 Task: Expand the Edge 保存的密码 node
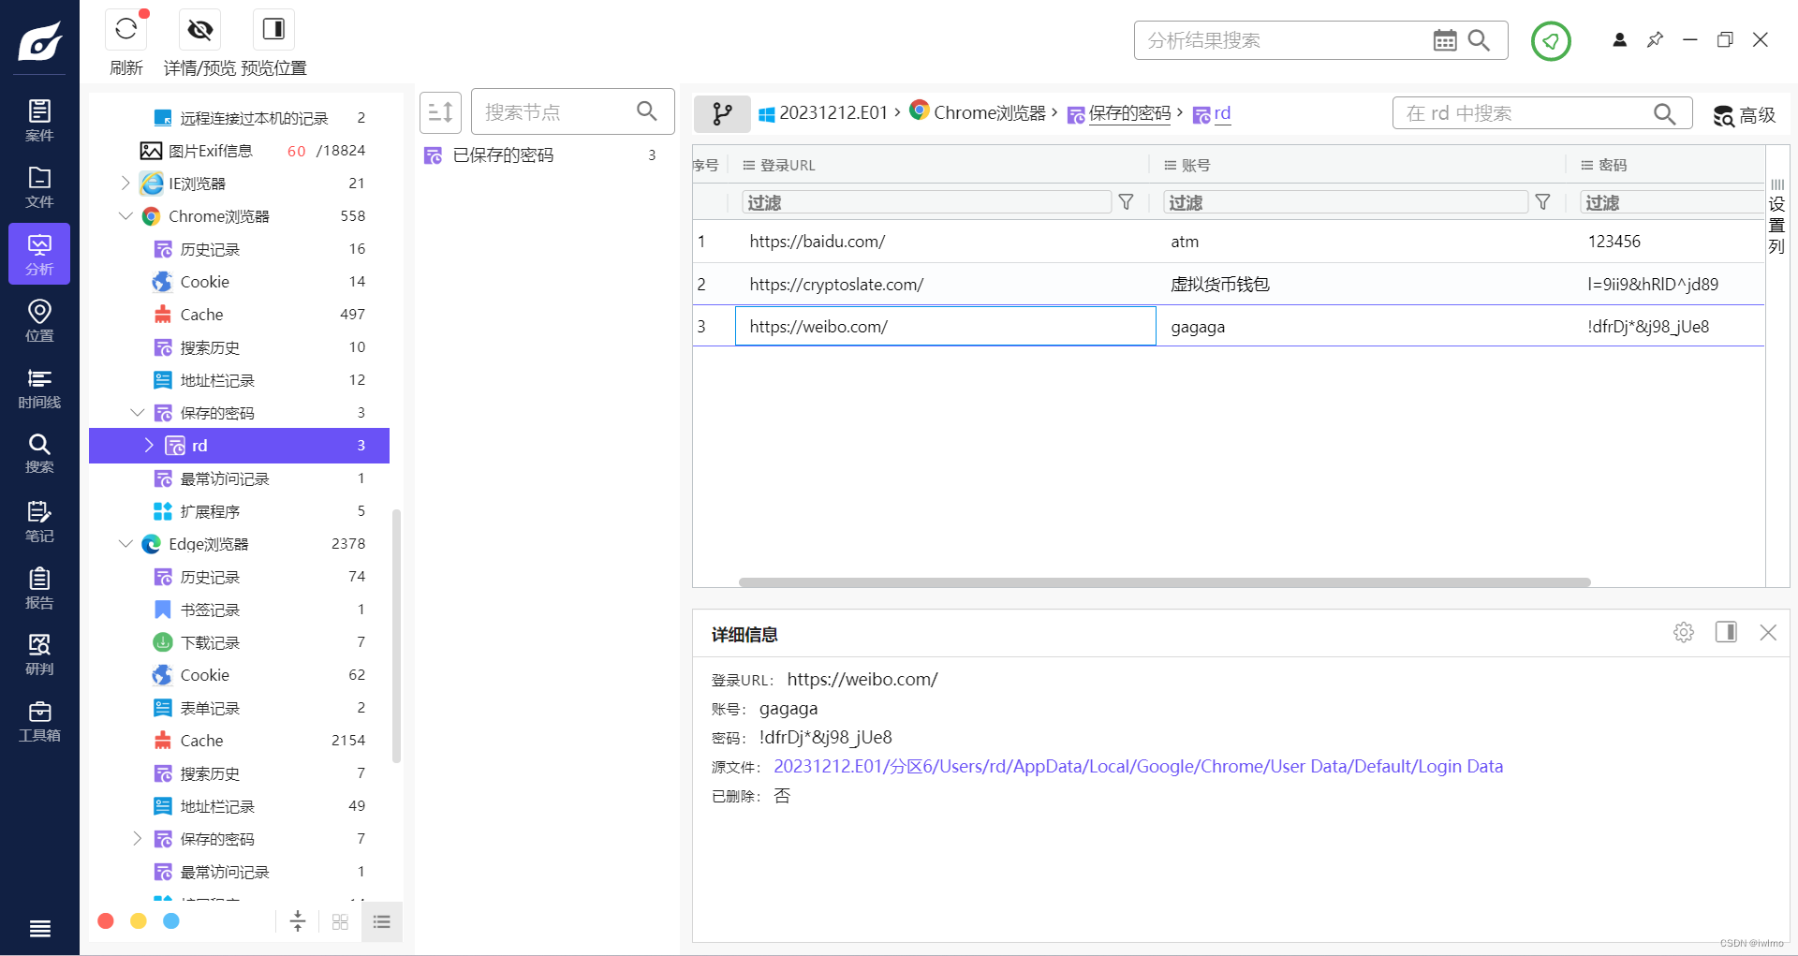(138, 839)
